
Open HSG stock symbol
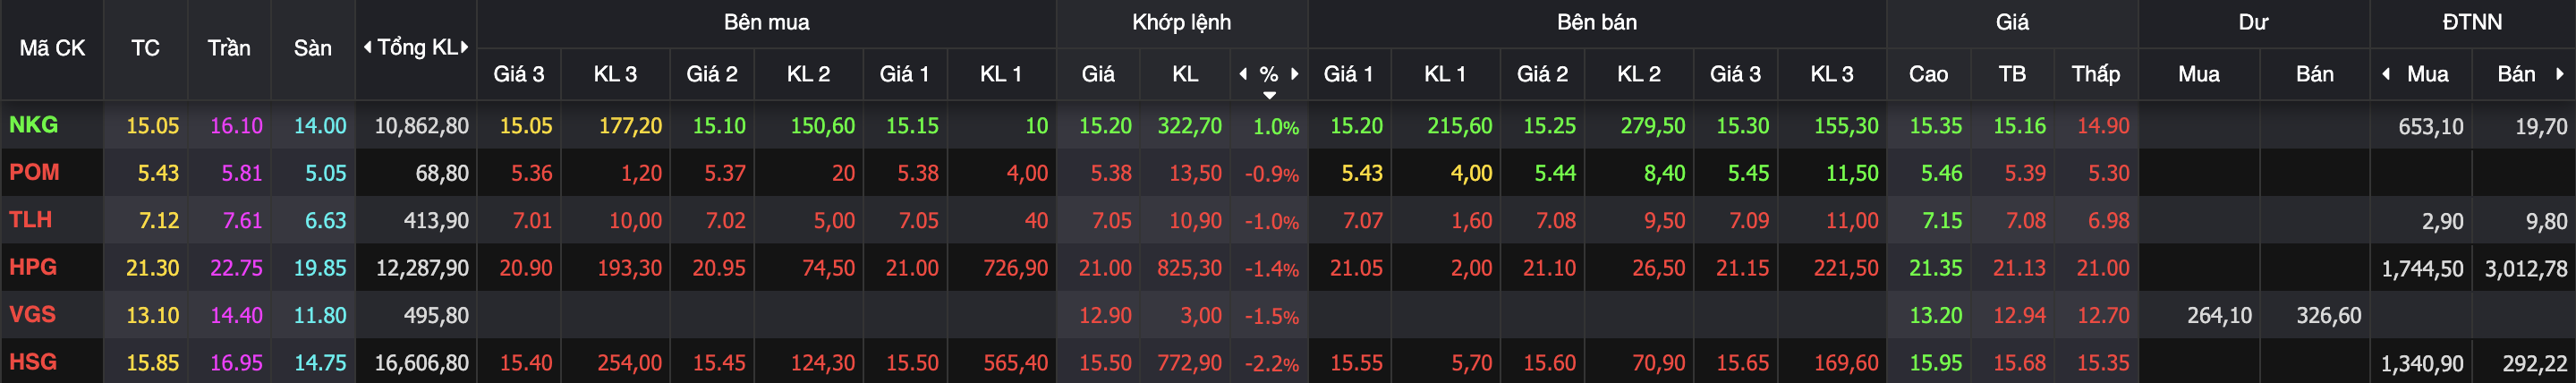click(33, 362)
